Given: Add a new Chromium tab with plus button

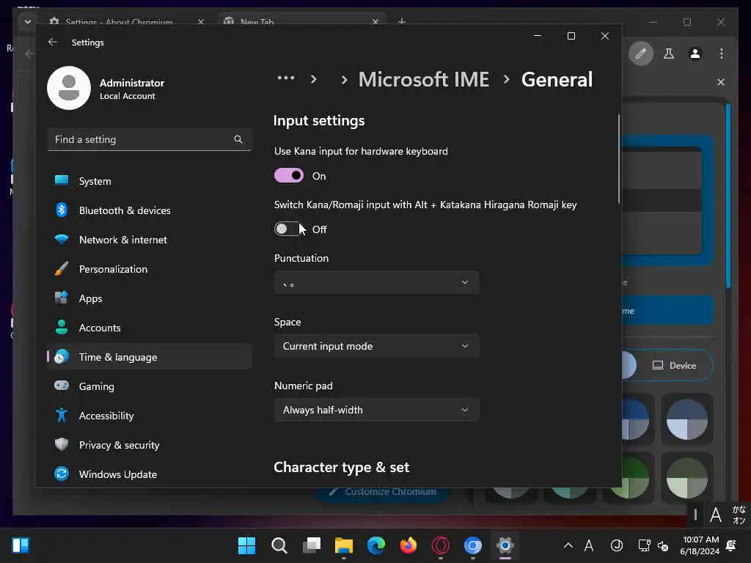Looking at the screenshot, I should point(402,21).
